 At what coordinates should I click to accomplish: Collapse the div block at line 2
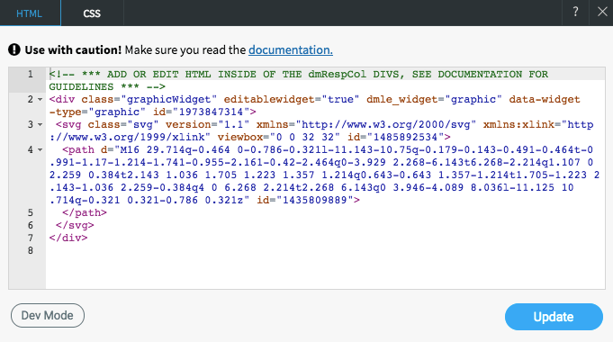point(40,100)
